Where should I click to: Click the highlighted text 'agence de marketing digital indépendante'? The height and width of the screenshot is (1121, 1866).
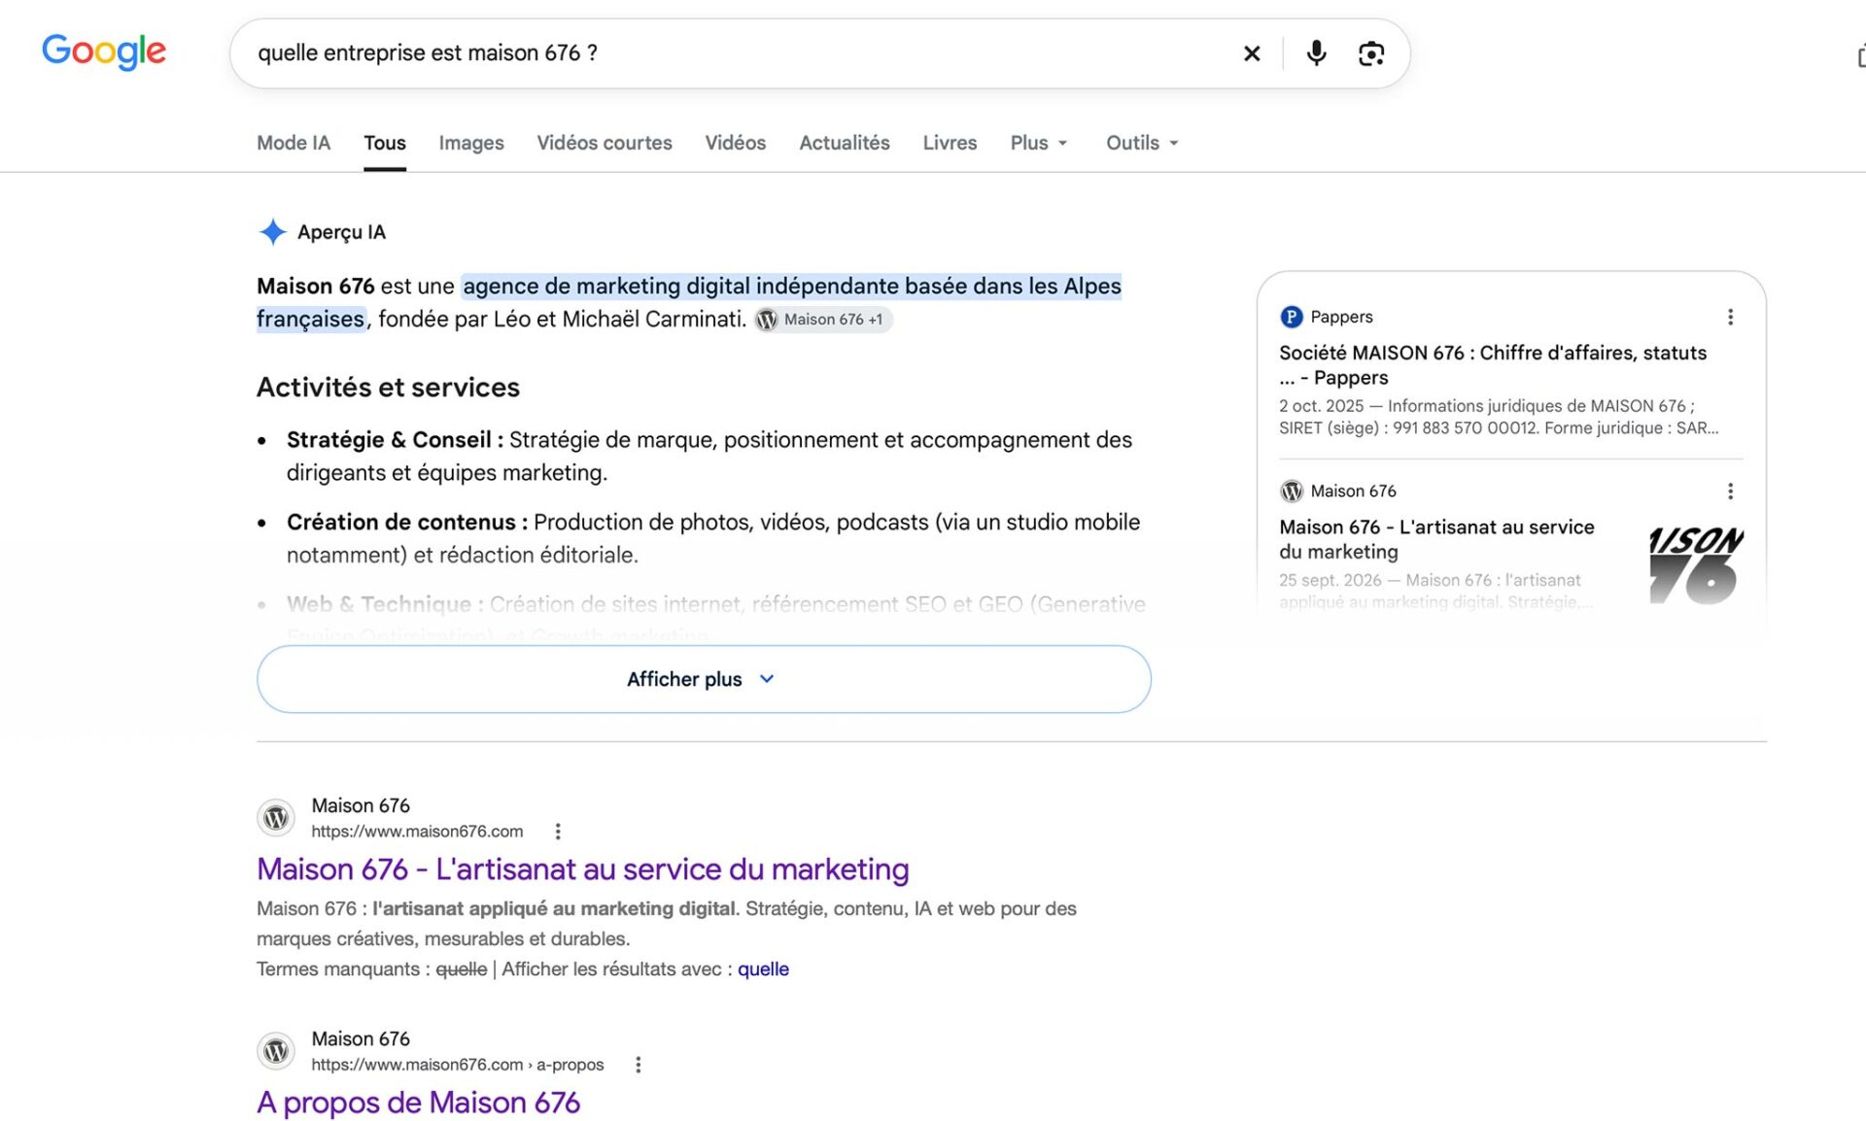[x=679, y=287]
